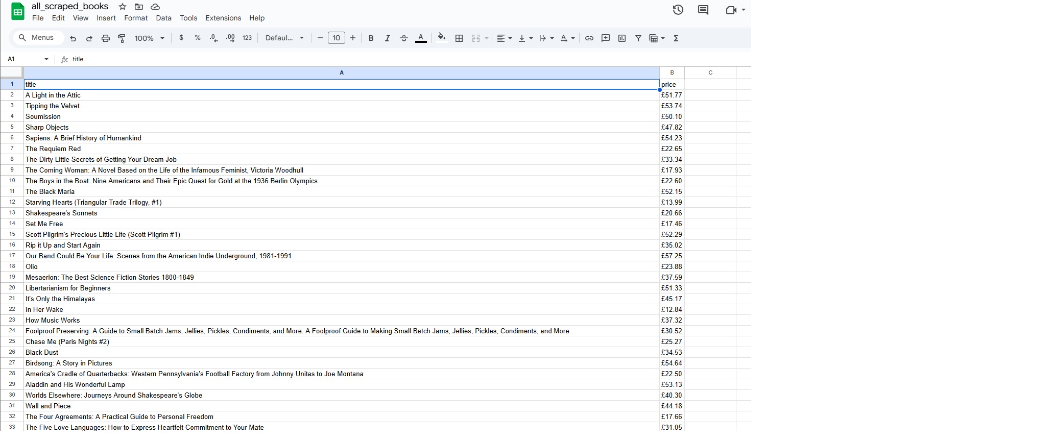
Task: Expand the meeting options arrow
Action: [x=744, y=10]
